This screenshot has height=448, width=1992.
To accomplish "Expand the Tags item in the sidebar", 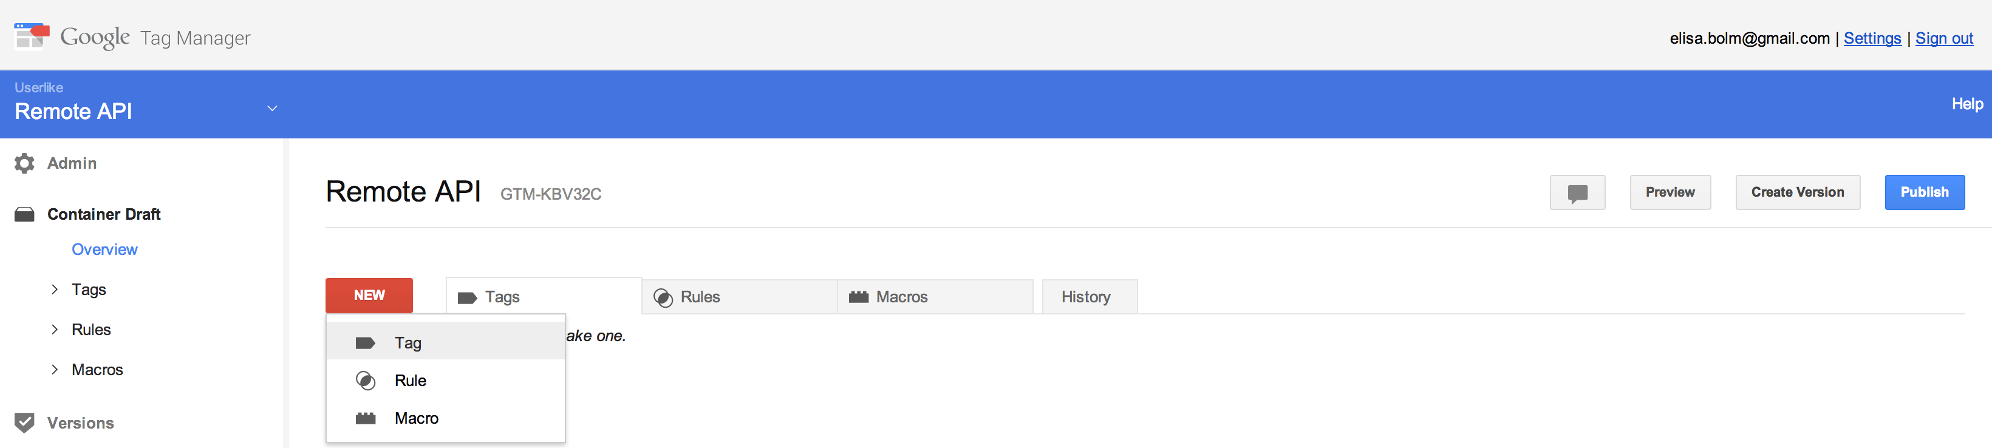I will [x=54, y=289].
